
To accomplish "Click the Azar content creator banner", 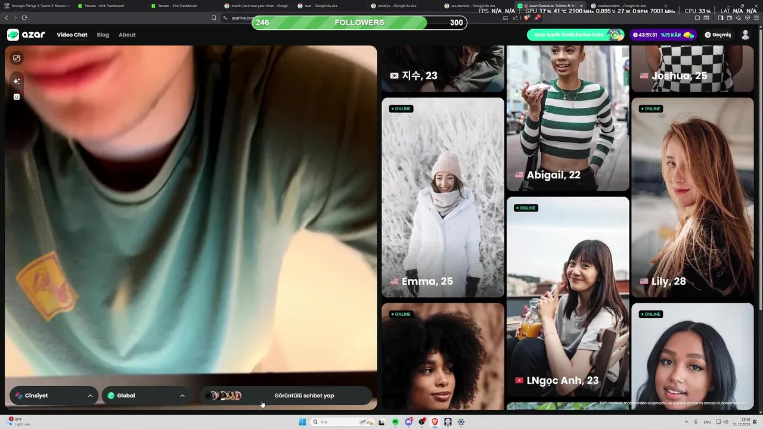I will 575,35.
